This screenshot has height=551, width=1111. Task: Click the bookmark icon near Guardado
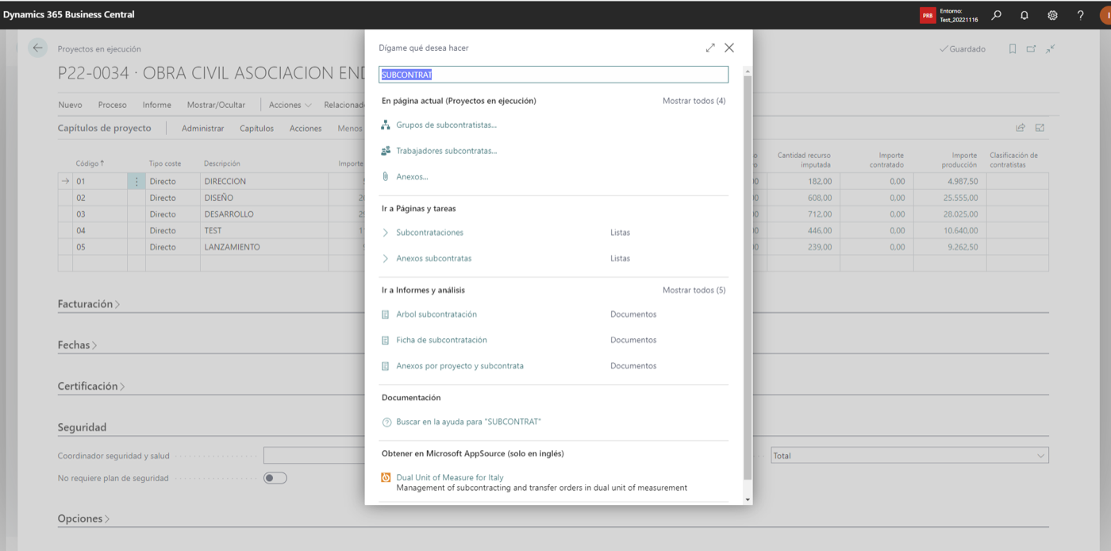(x=1013, y=49)
